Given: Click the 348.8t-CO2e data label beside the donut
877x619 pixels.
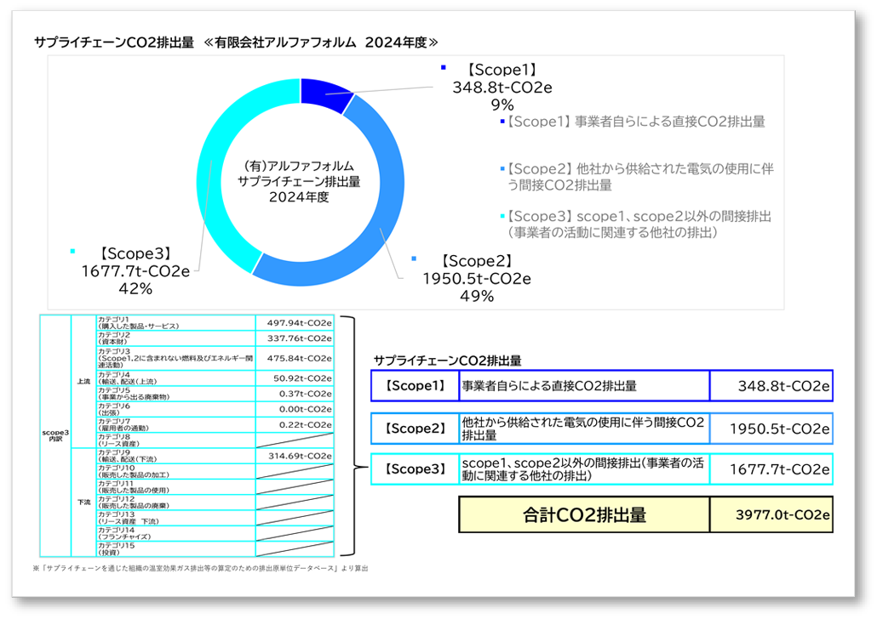Looking at the screenshot, I should point(502,87).
